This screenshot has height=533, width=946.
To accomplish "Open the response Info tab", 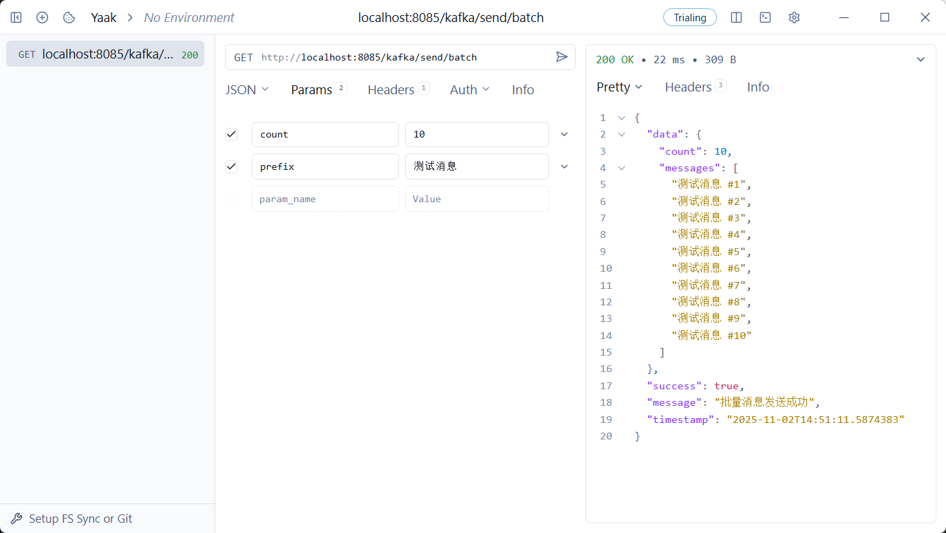I will (x=757, y=87).
